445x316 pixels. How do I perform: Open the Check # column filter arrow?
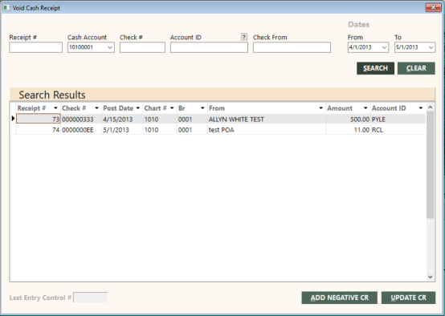96,108
